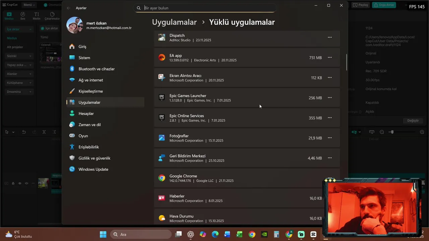Open more options for Ekran Alıntısı Aracı

[330, 78]
